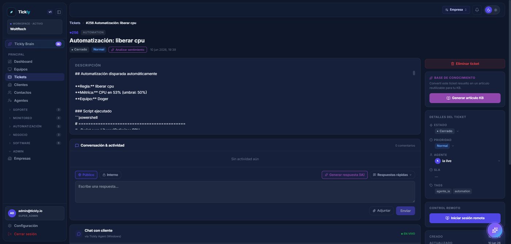Click the AUTOMATION tag next to #256
The image size is (511, 244).
pos(93,32)
